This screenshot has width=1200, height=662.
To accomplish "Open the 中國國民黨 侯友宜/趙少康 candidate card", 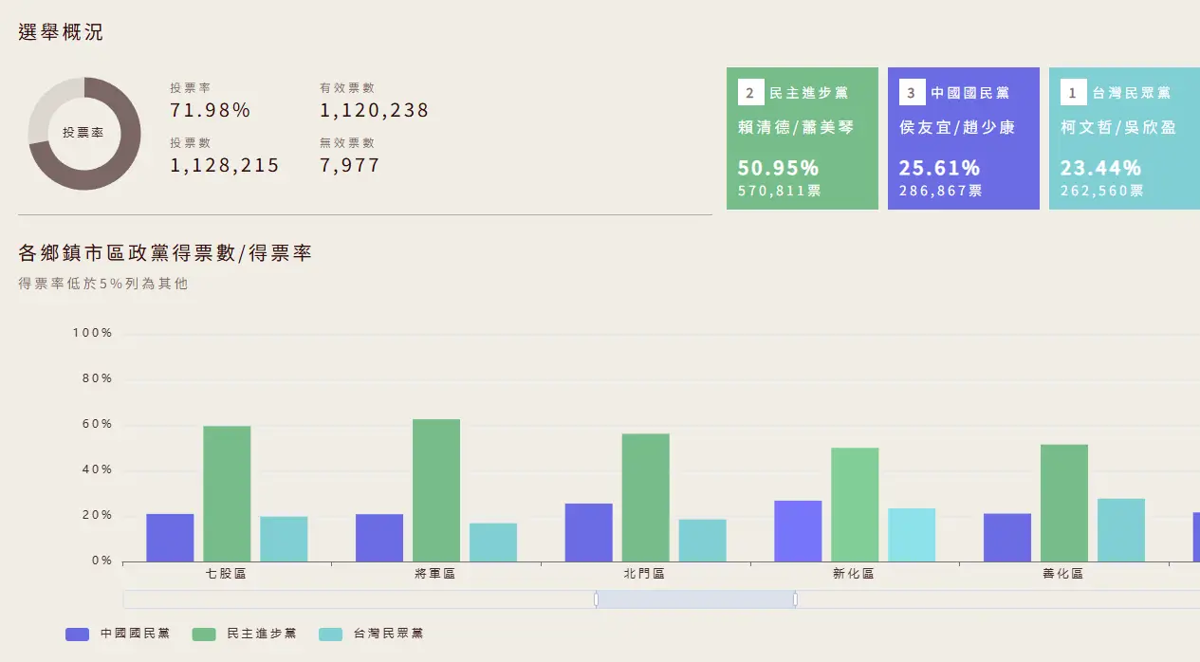I will pyautogui.click(x=964, y=138).
